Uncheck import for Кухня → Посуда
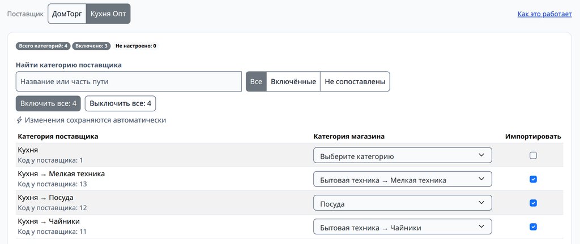Viewport: 580px width, 244px height. [x=533, y=203]
